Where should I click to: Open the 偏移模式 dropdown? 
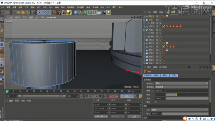coord(182,87)
